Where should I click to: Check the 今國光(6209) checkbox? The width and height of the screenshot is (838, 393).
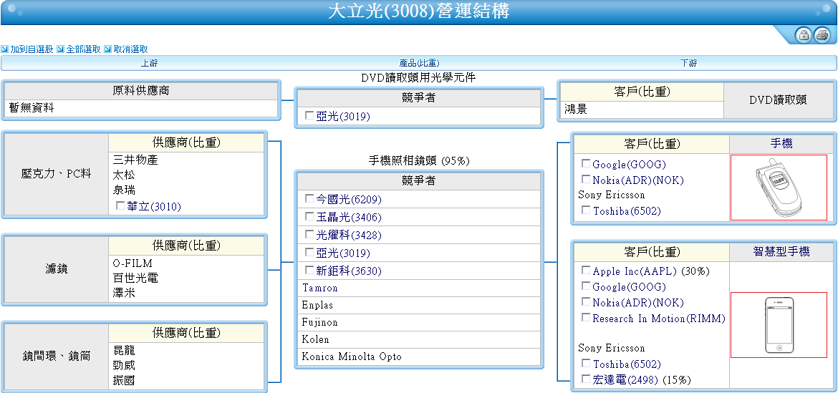(x=309, y=198)
